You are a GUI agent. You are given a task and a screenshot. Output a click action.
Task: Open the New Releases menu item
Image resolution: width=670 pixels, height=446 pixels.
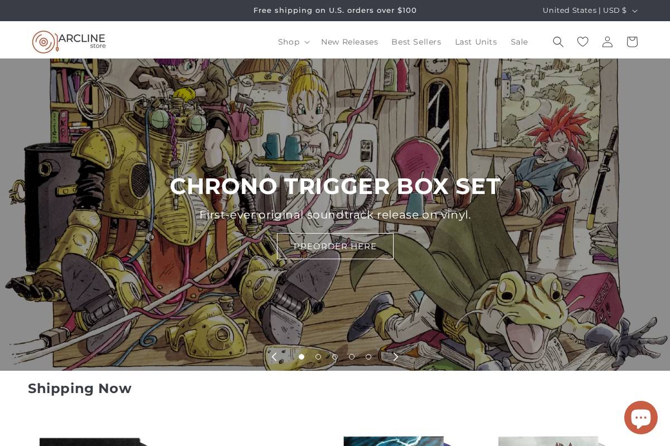tap(350, 42)
